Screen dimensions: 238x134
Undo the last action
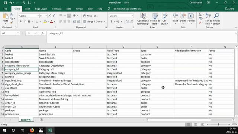pyautogui.click(x=11, y=3)
